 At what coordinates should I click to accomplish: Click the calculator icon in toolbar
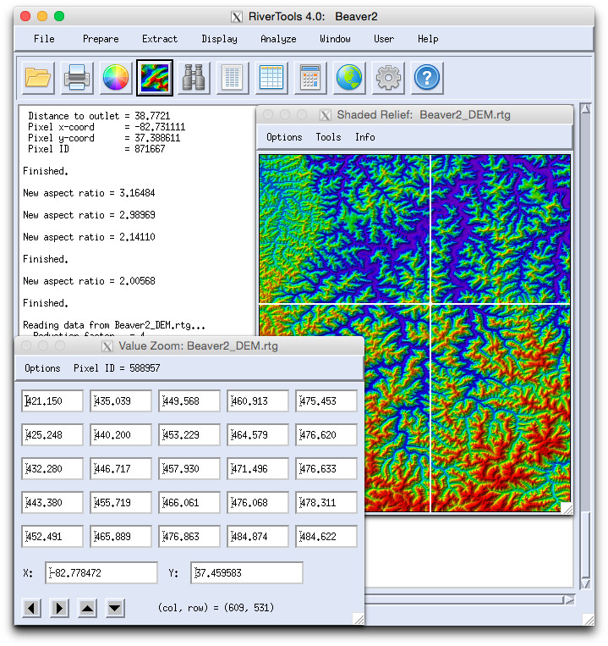(x=310, y=79)
